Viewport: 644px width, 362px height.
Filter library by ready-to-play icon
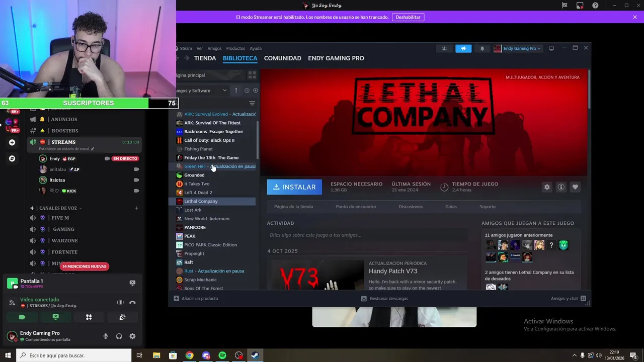click(256, 90)
